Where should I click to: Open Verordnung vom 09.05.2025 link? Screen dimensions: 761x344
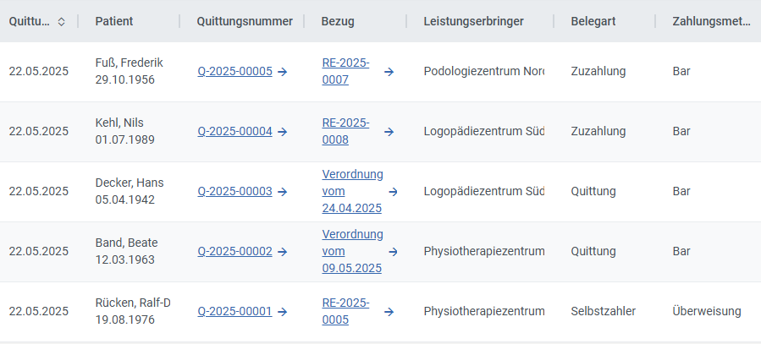point(353,252)
